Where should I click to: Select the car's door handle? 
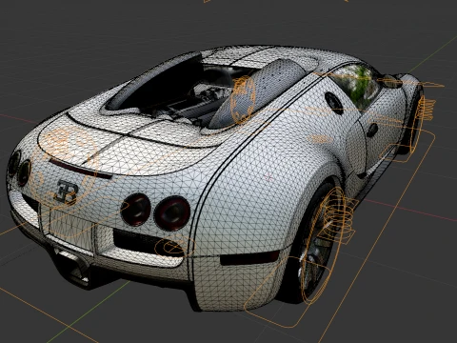(372, 130)
